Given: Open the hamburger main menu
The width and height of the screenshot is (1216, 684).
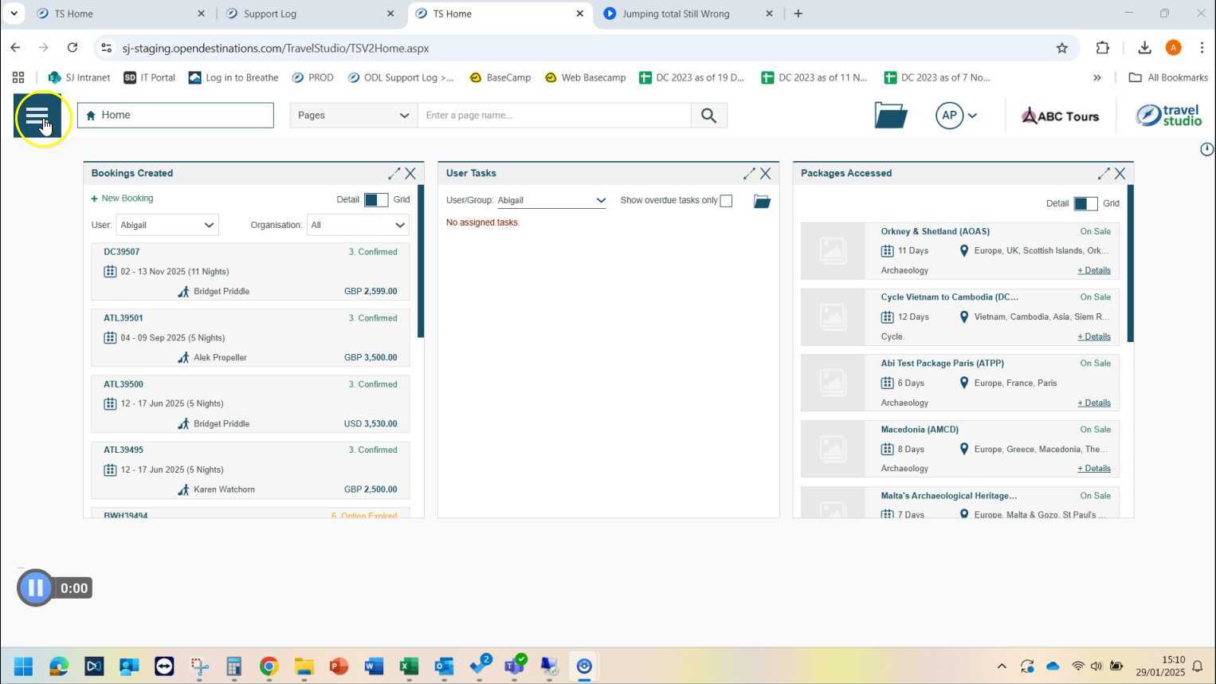Looking at the screenshot, I should coord(37,116).
